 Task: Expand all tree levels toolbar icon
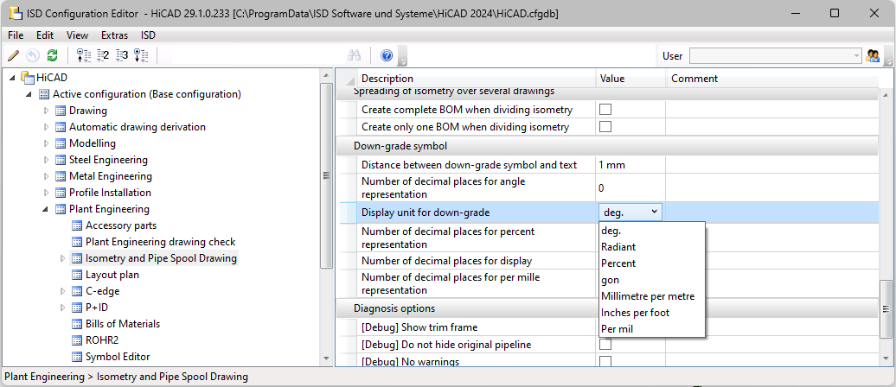(141, 55)
